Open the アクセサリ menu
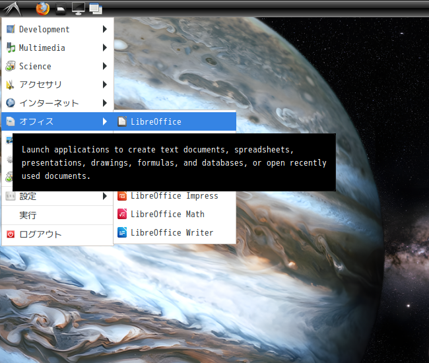 click(x=57, y=84)
